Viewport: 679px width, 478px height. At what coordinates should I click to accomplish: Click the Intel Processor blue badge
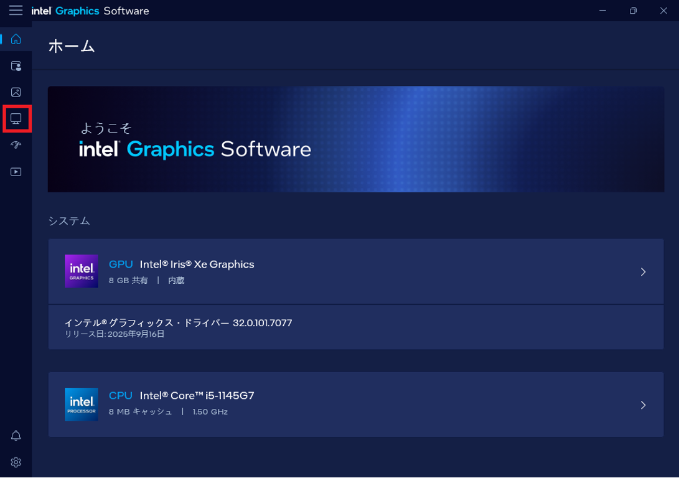tap(82, 405)
